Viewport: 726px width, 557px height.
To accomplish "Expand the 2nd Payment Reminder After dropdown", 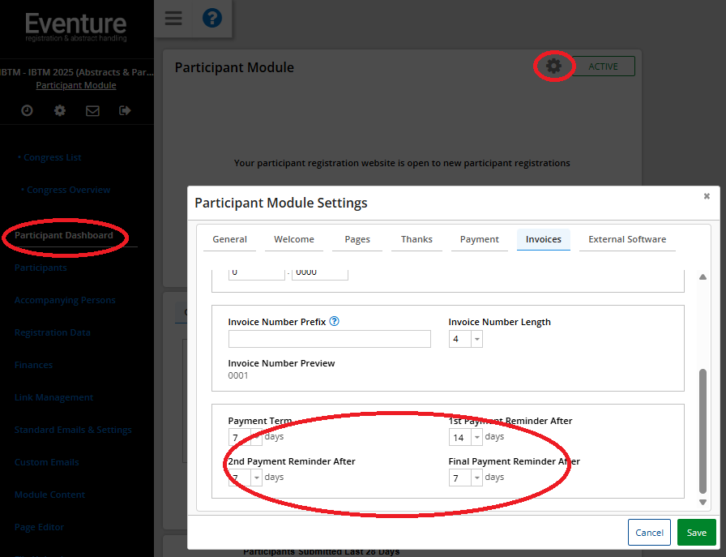I will [x=256, y=478].
